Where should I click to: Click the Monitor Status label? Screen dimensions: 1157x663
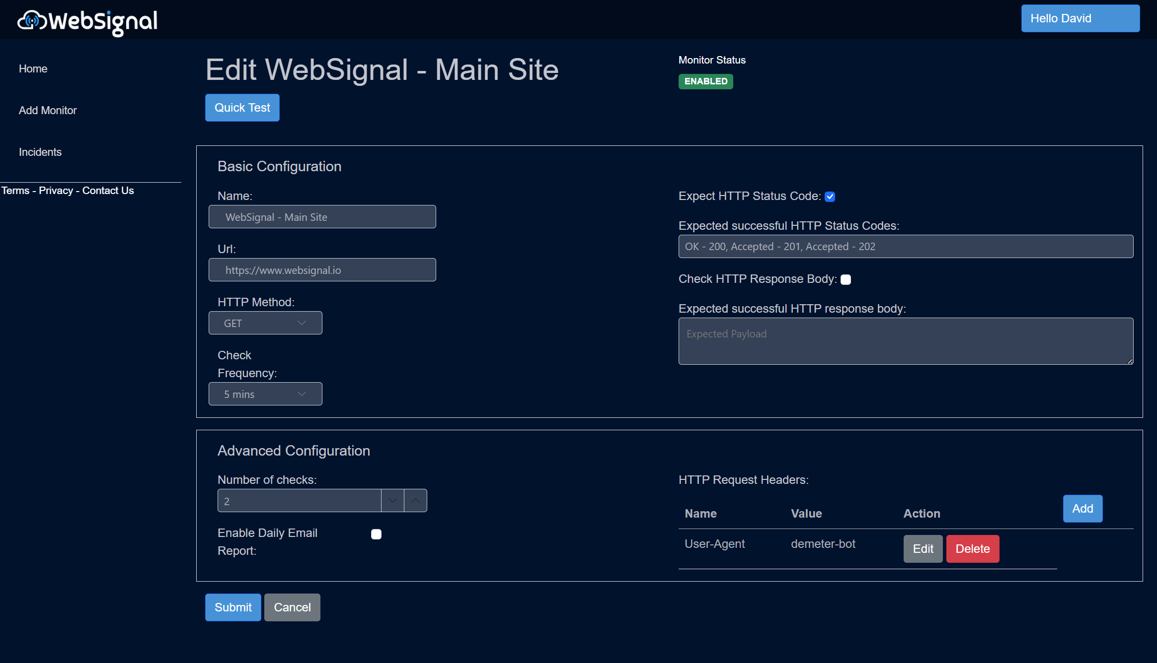[712, 60]
